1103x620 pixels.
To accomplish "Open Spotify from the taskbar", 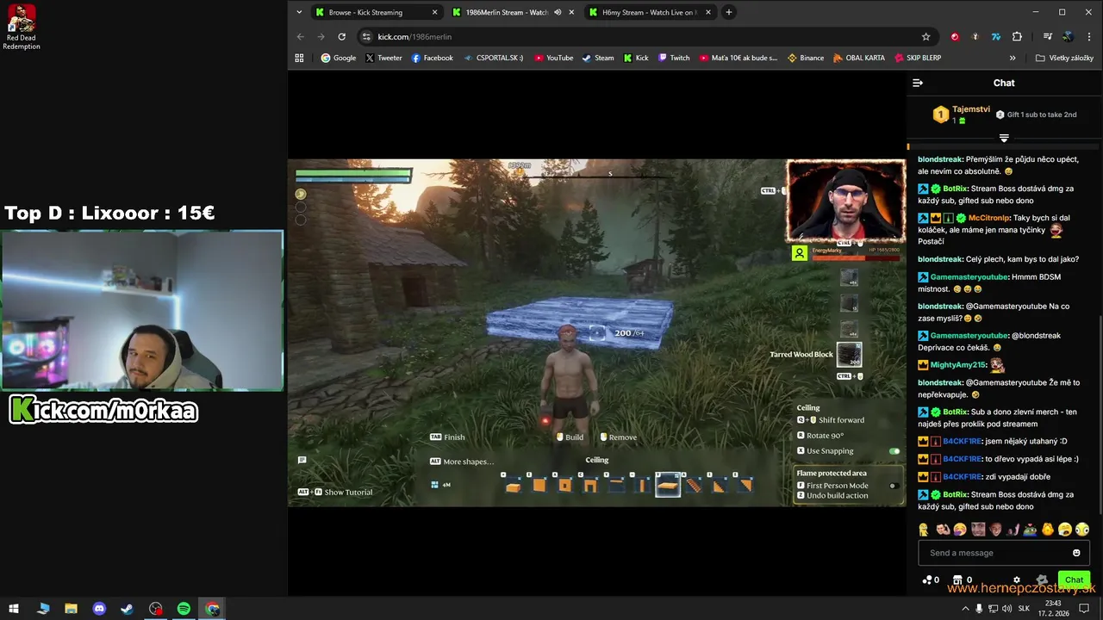I will pos(184,609).
